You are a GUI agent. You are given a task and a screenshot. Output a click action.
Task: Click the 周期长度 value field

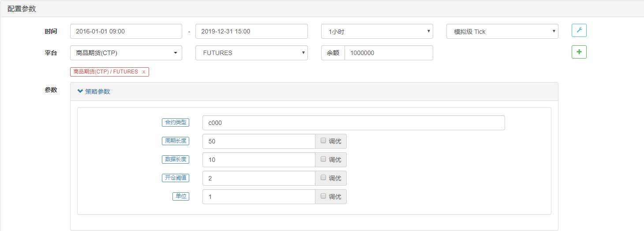(x=258, y=141)
